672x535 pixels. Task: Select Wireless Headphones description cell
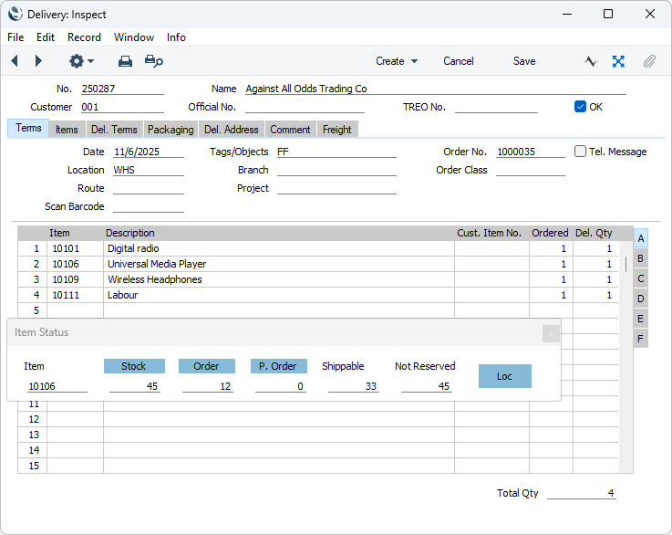(279, 279)
